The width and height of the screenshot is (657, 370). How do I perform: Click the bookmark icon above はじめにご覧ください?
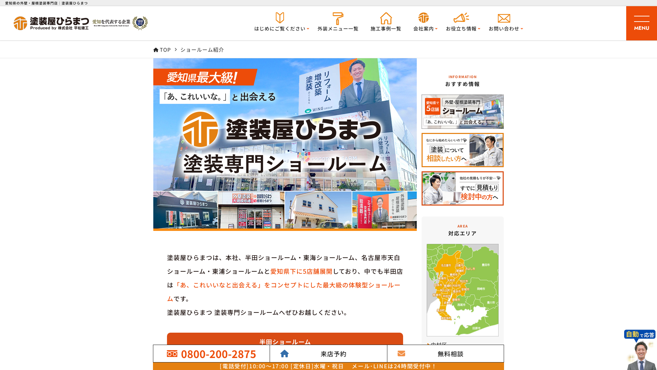pos(280,16)
